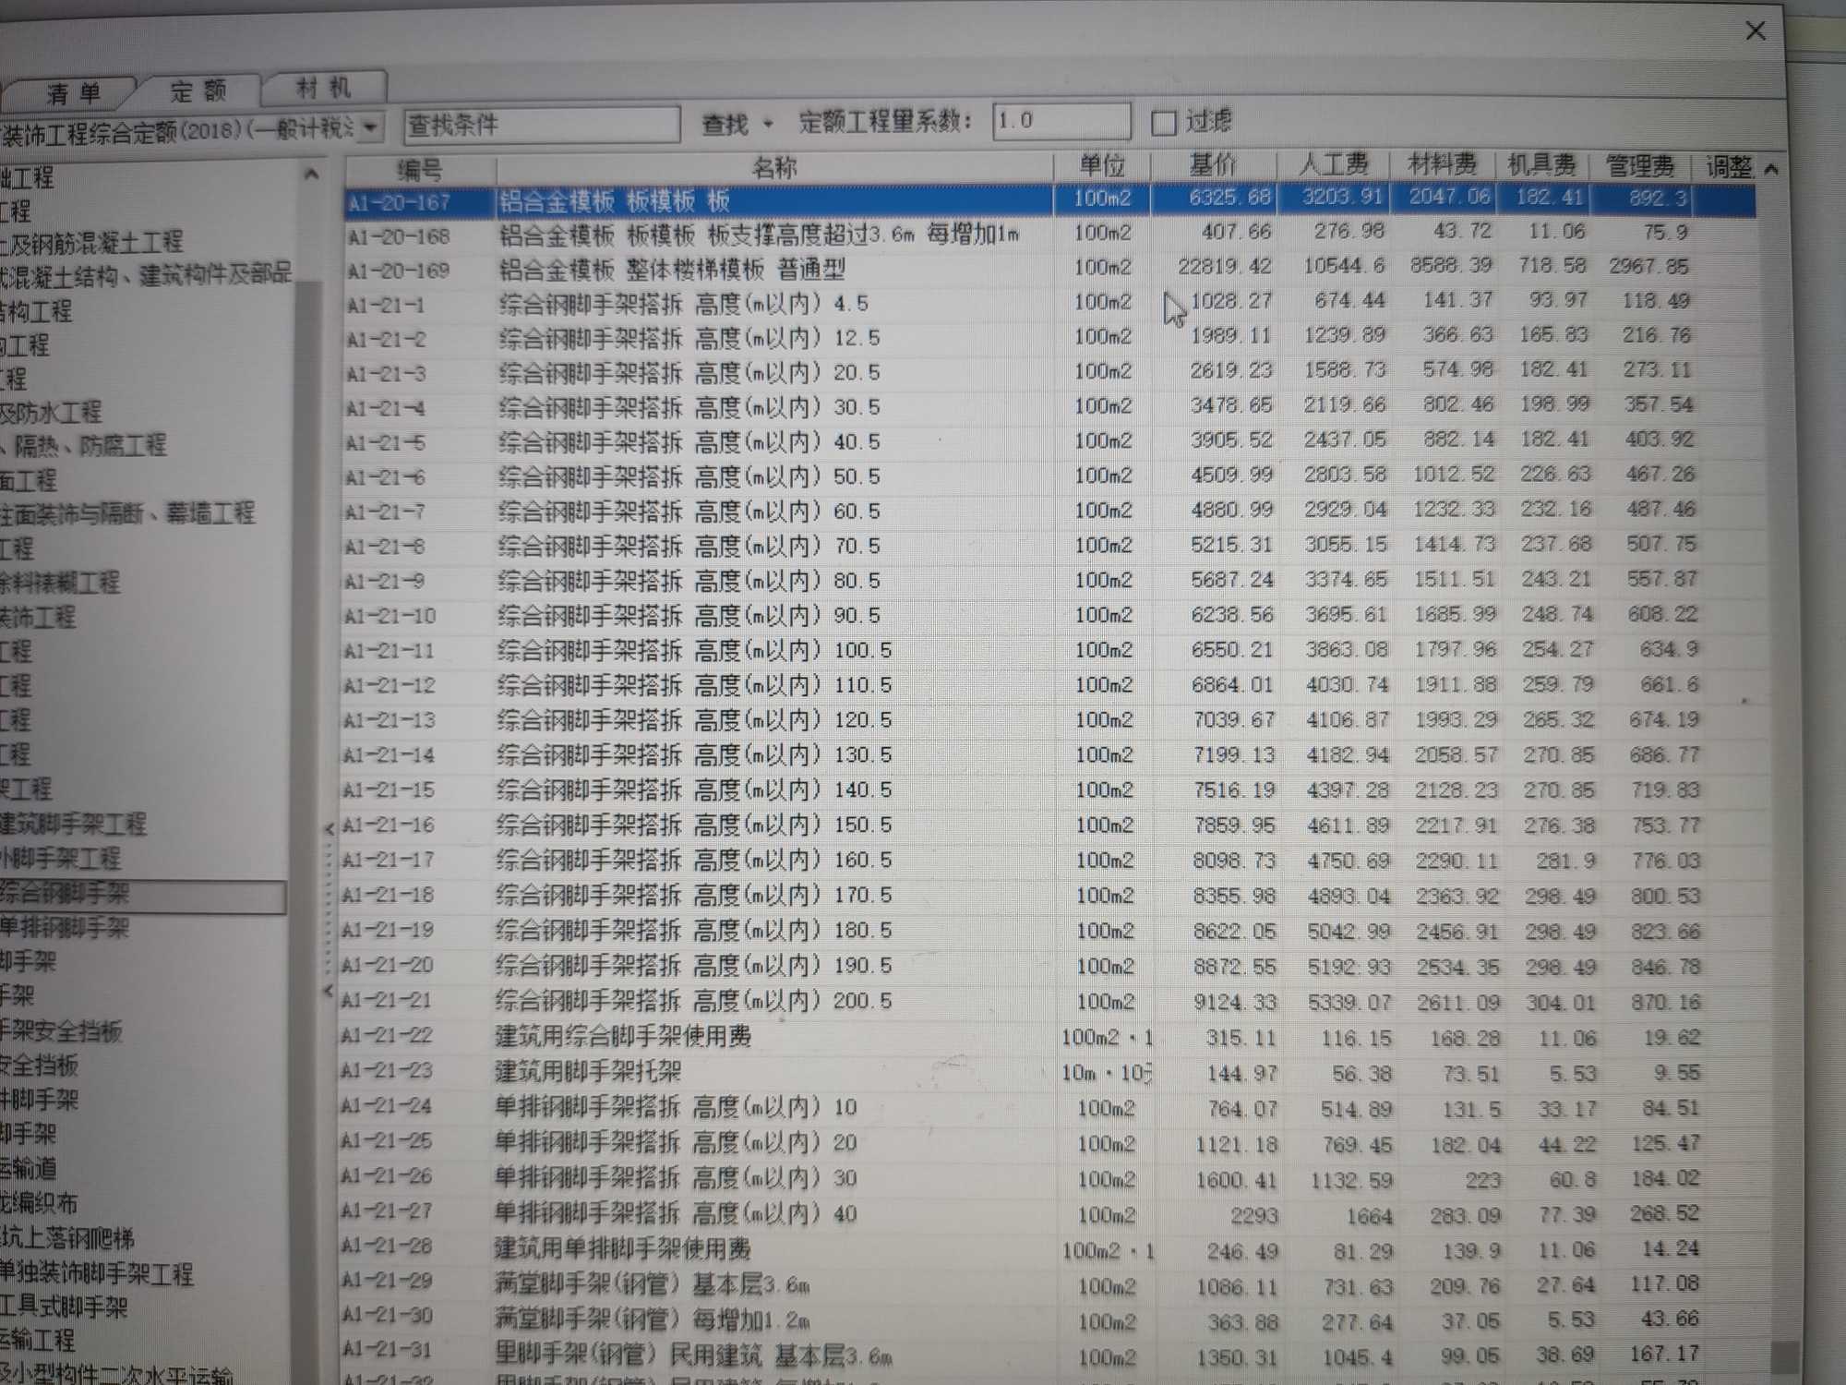The height and width of the screenshot is (1385, 1846).
Task: Select row A1-21-5 高度 40.5
Action: (1049, 441)
